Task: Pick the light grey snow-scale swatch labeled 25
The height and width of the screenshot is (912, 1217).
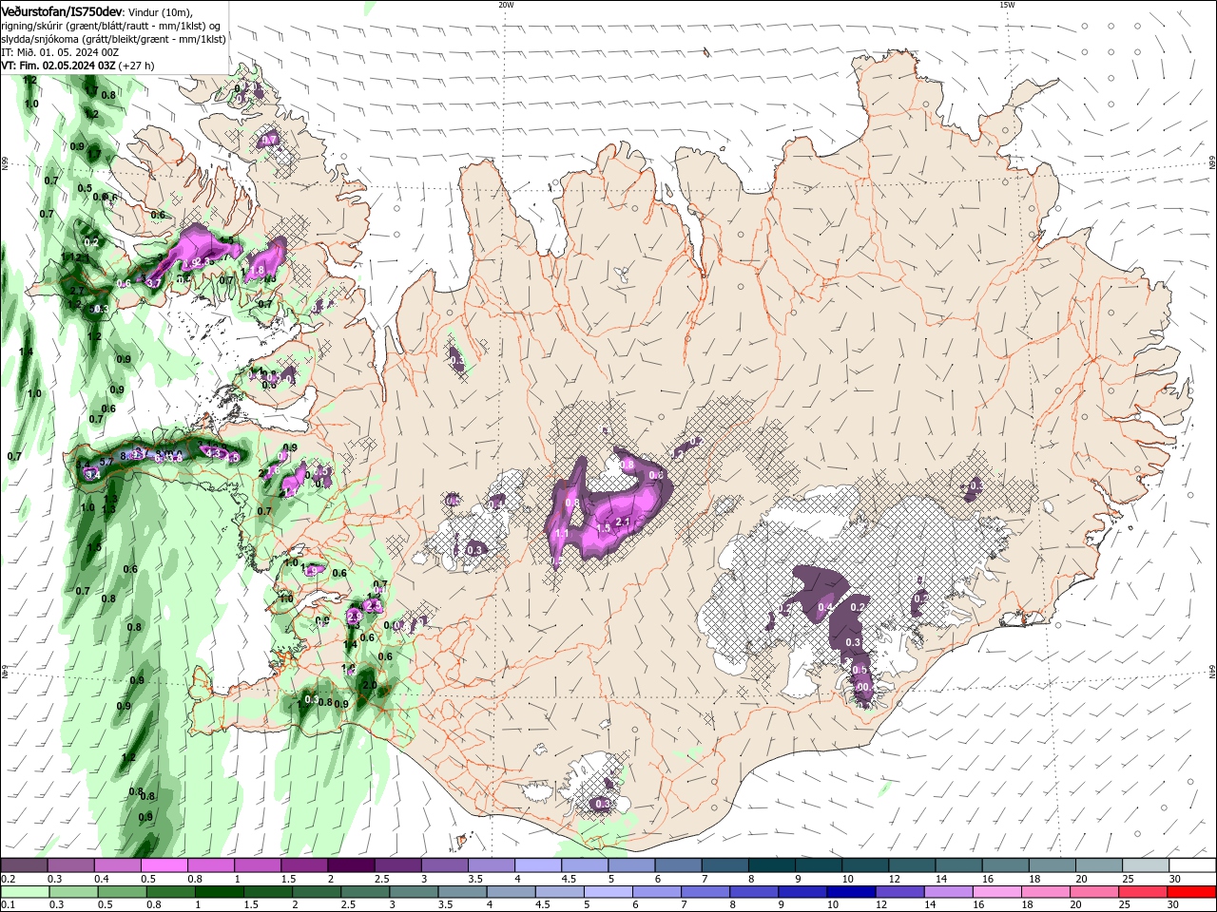Action: (x=1145, y=865)
